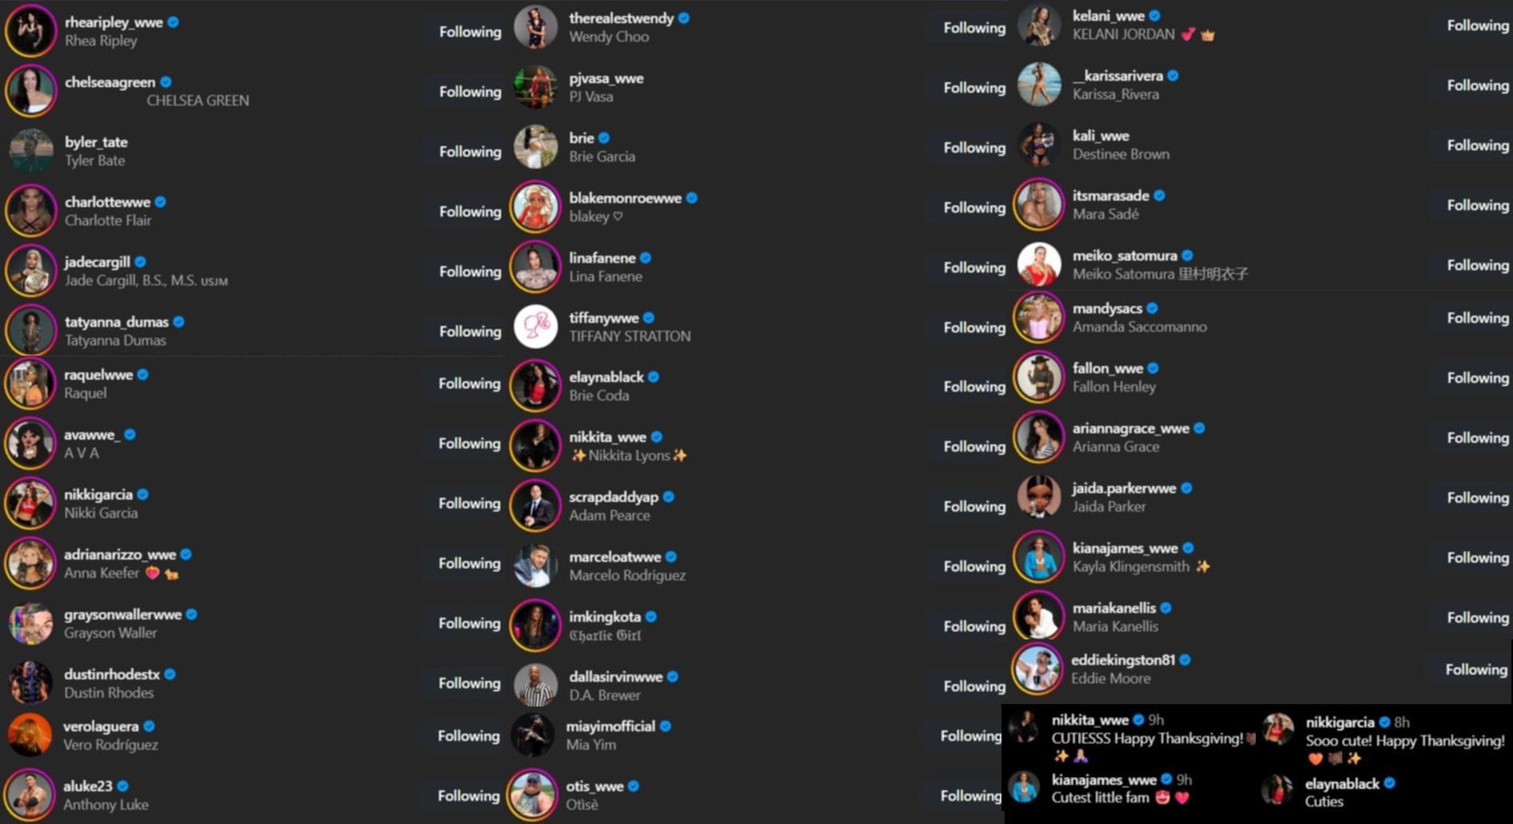
Task: Open the scrapdaddyap avatar
Action: click(x=536, y=506)
